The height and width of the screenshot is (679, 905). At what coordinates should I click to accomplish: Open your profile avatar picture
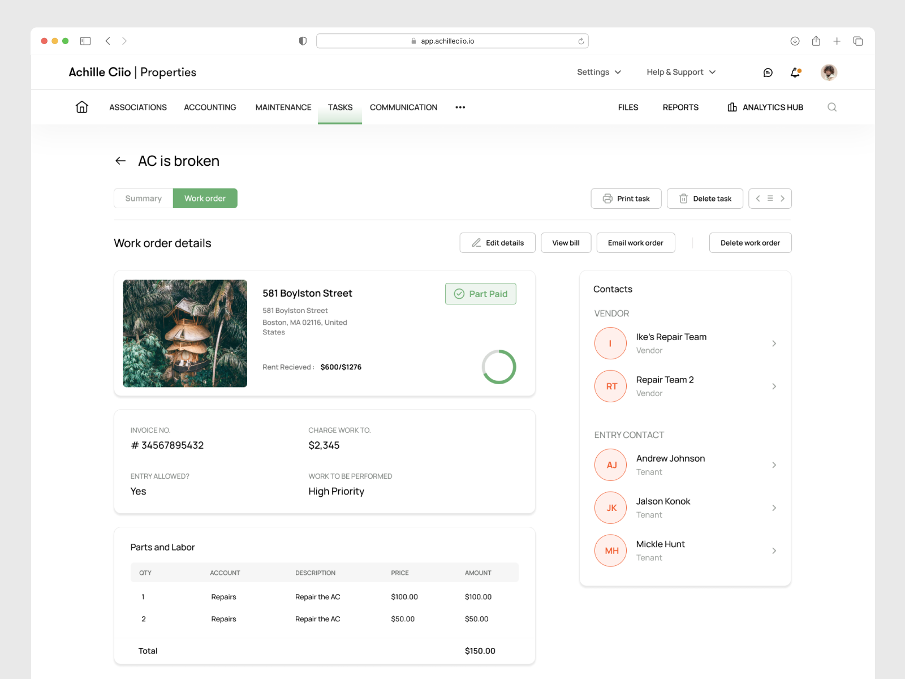[828, 72]
